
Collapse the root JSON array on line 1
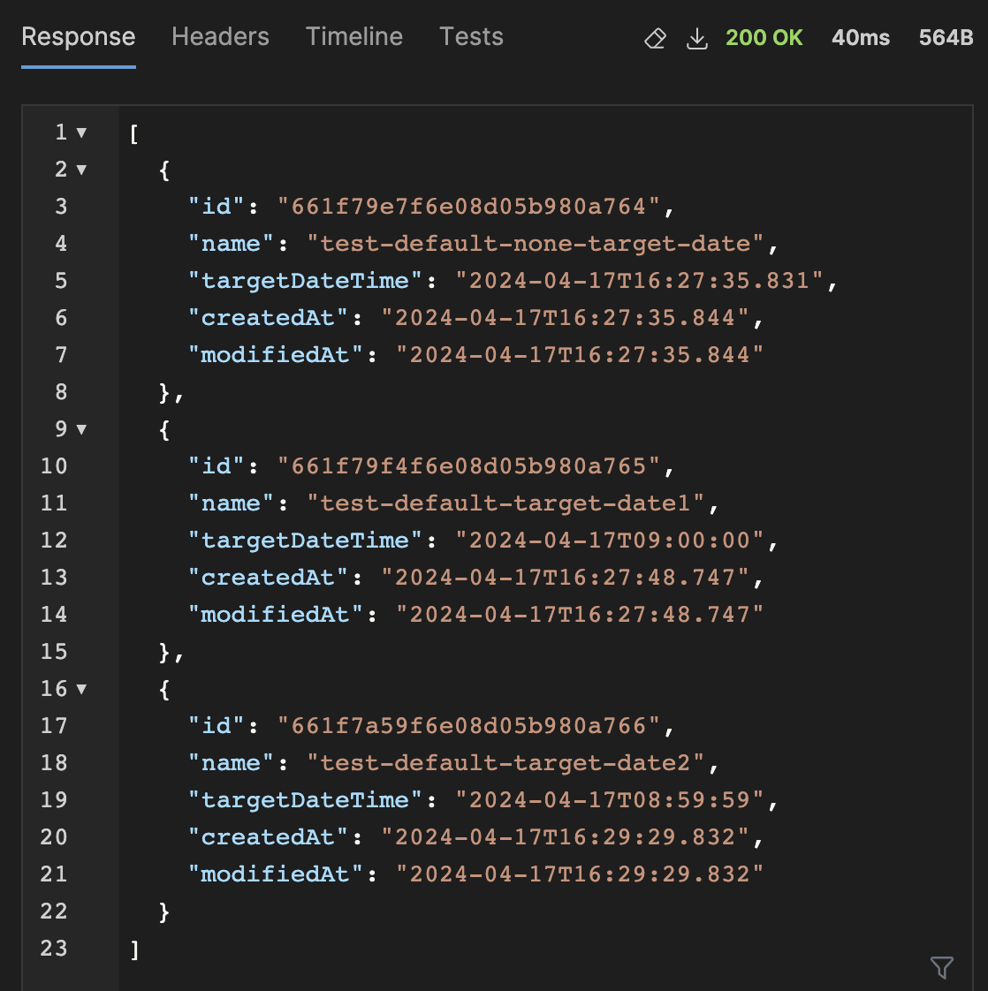point(80,132)
